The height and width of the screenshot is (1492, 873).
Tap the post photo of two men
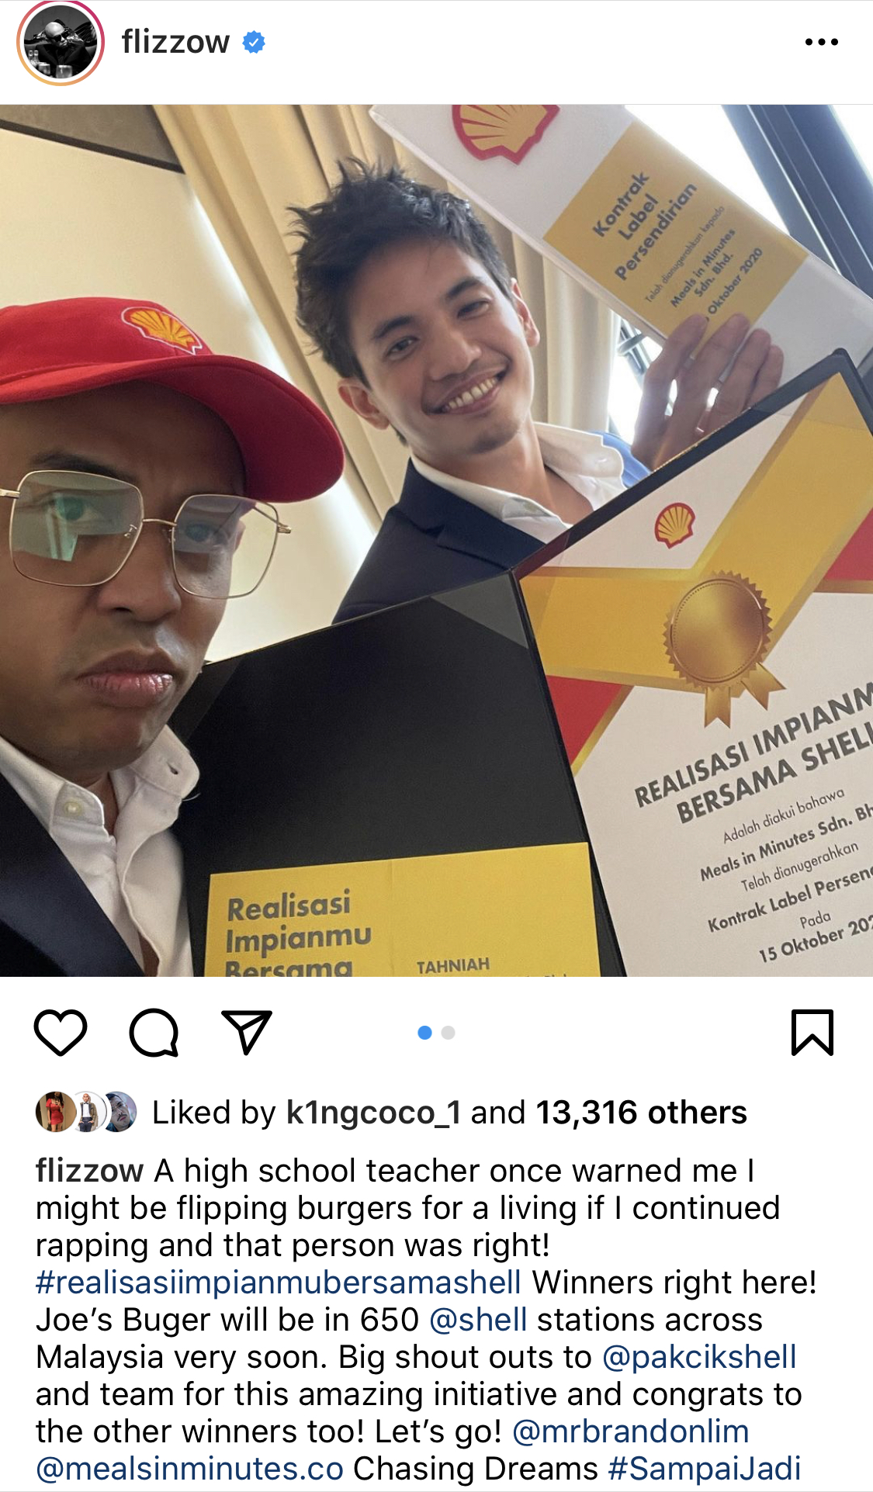pyautogui.click(x=436, y=541)
